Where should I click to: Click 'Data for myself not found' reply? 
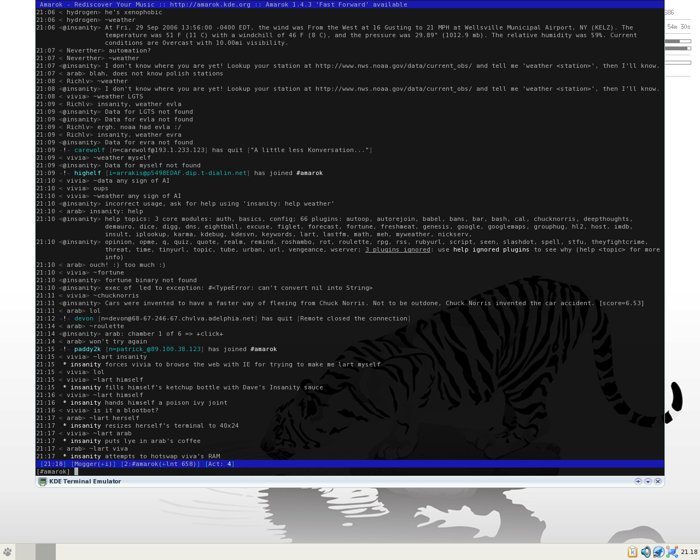(x=153, y=165)
